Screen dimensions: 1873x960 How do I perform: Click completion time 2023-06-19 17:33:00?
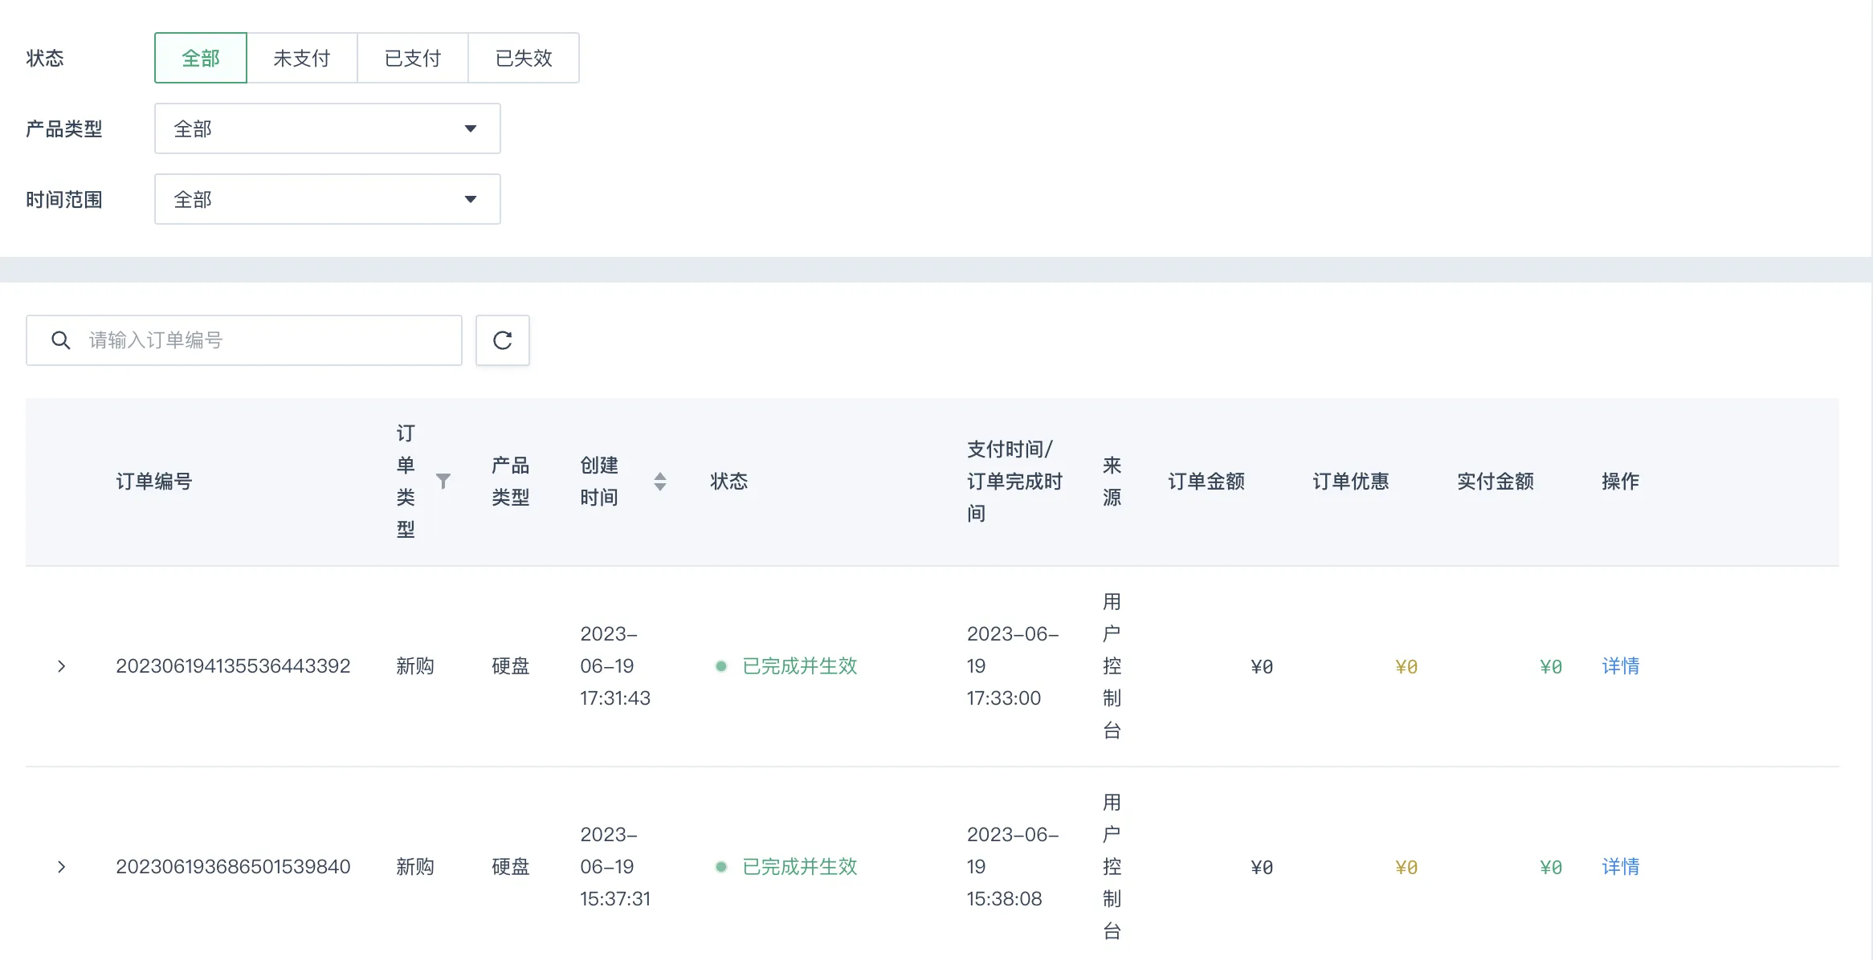1013,666
